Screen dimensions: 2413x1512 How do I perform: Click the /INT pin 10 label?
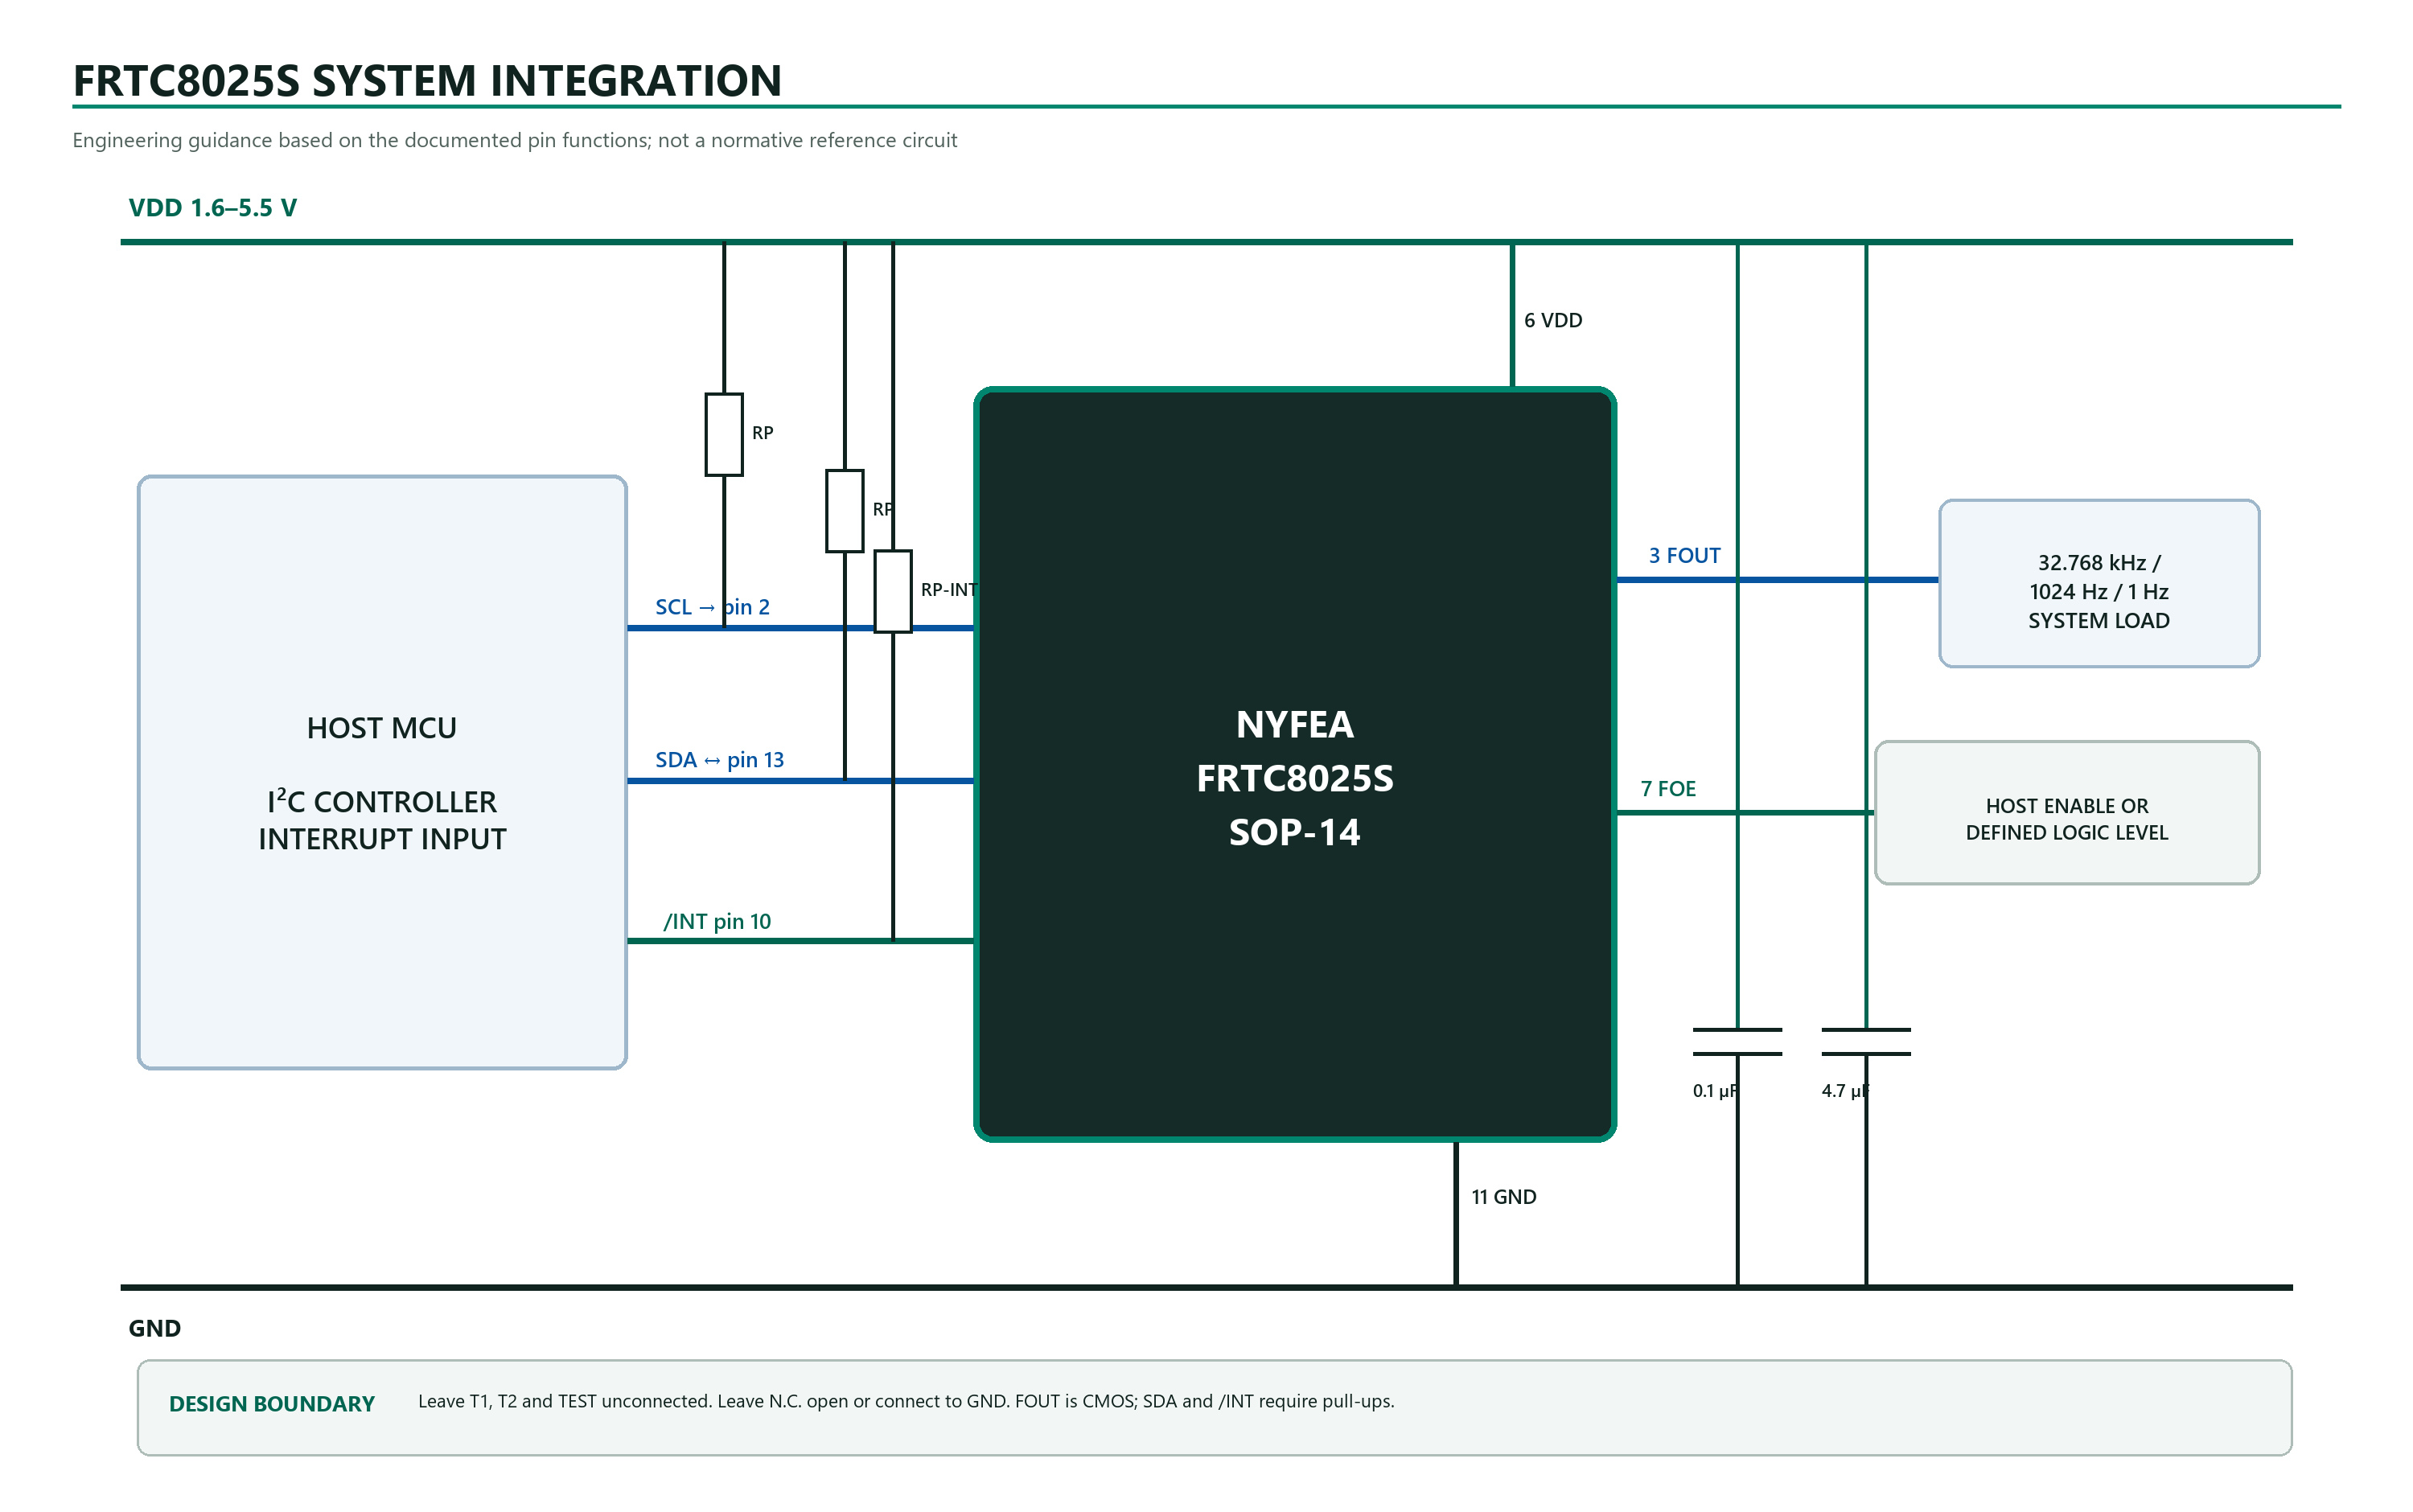(x=717, y=921)
